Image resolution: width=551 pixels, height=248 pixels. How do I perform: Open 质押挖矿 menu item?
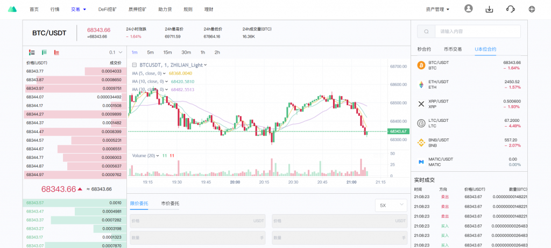[x=138, y=10]
